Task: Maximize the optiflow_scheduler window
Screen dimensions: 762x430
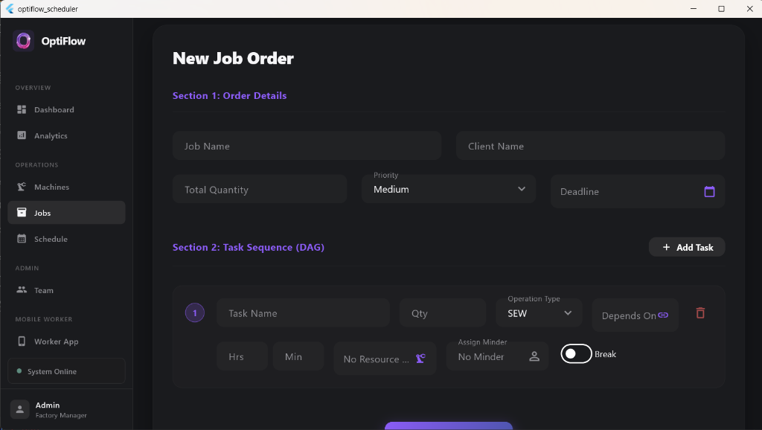Action: tap(721, 9)
